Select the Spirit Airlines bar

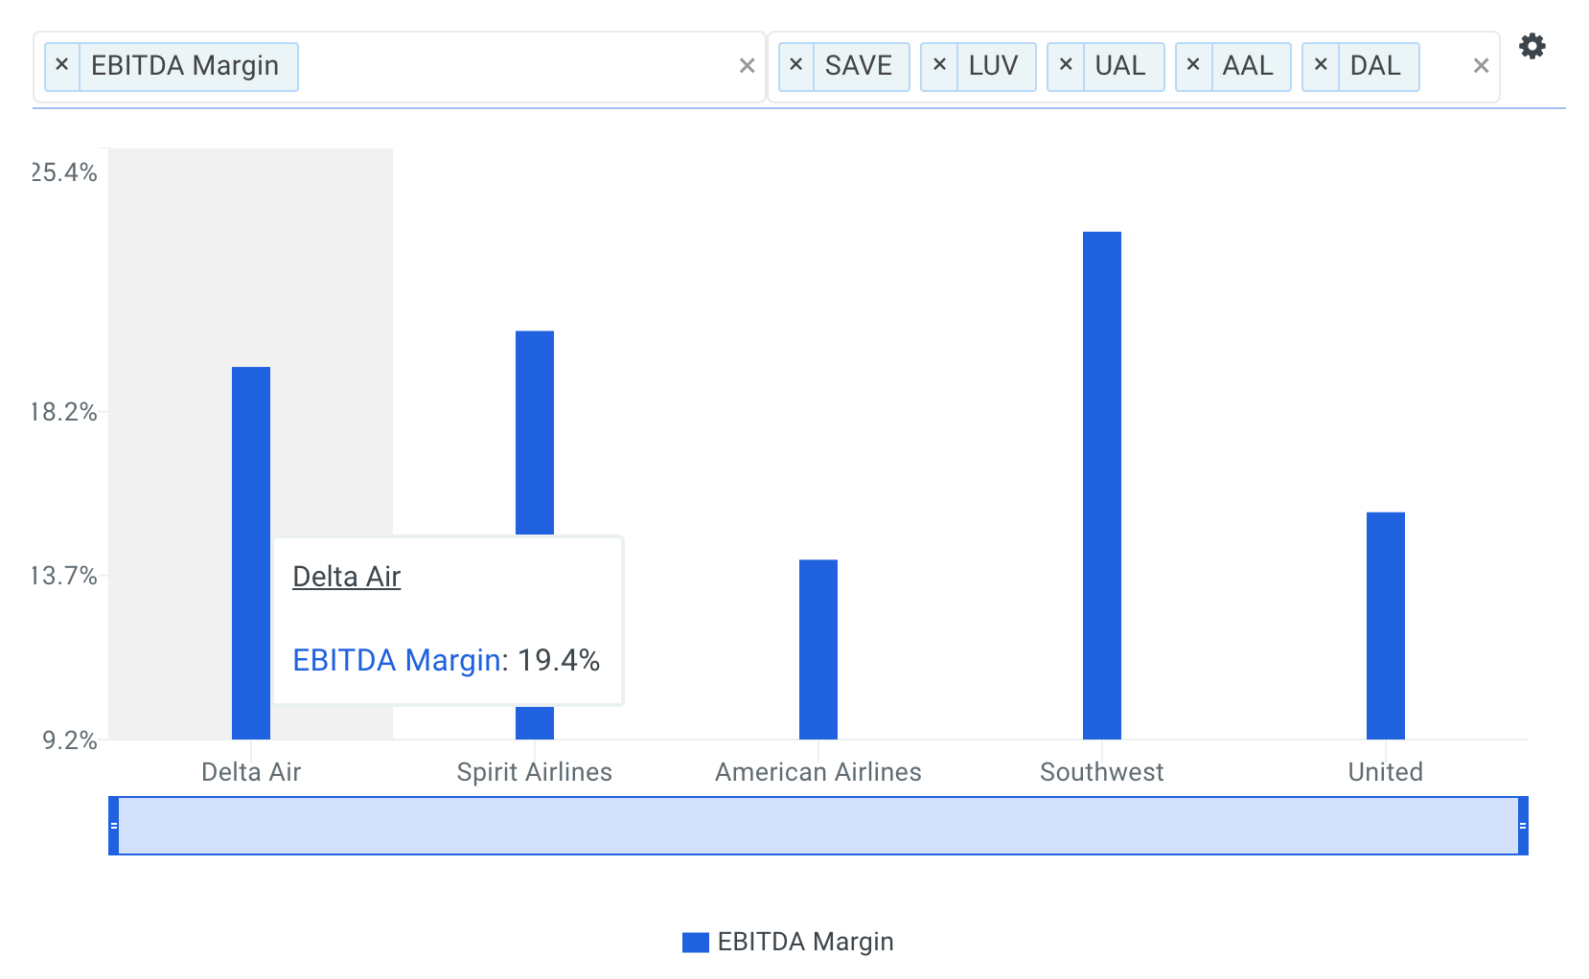click(535, 431)
